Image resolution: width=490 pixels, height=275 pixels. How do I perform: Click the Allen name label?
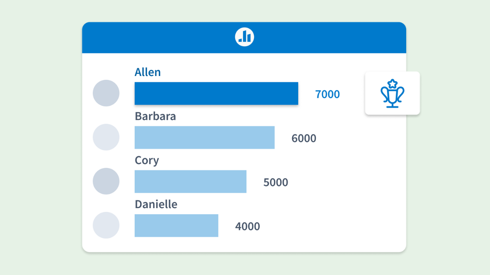point(148,72)
